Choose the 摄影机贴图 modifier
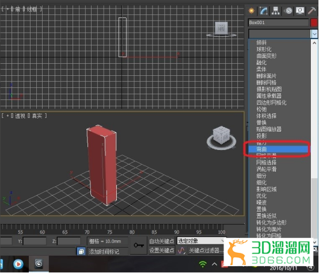The image size is (319, 273). point(269,89)
